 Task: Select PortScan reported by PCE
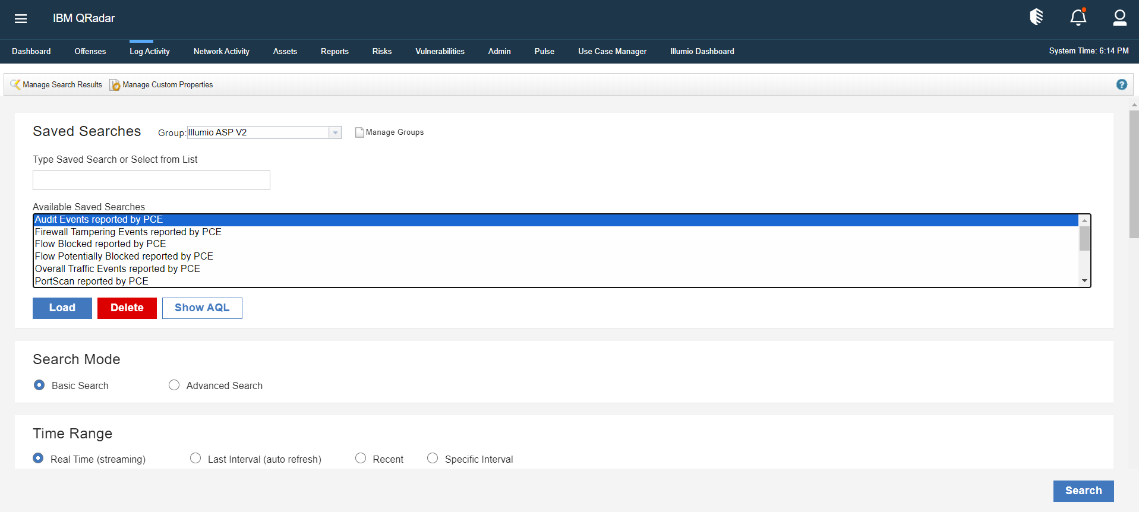point(556,282)
